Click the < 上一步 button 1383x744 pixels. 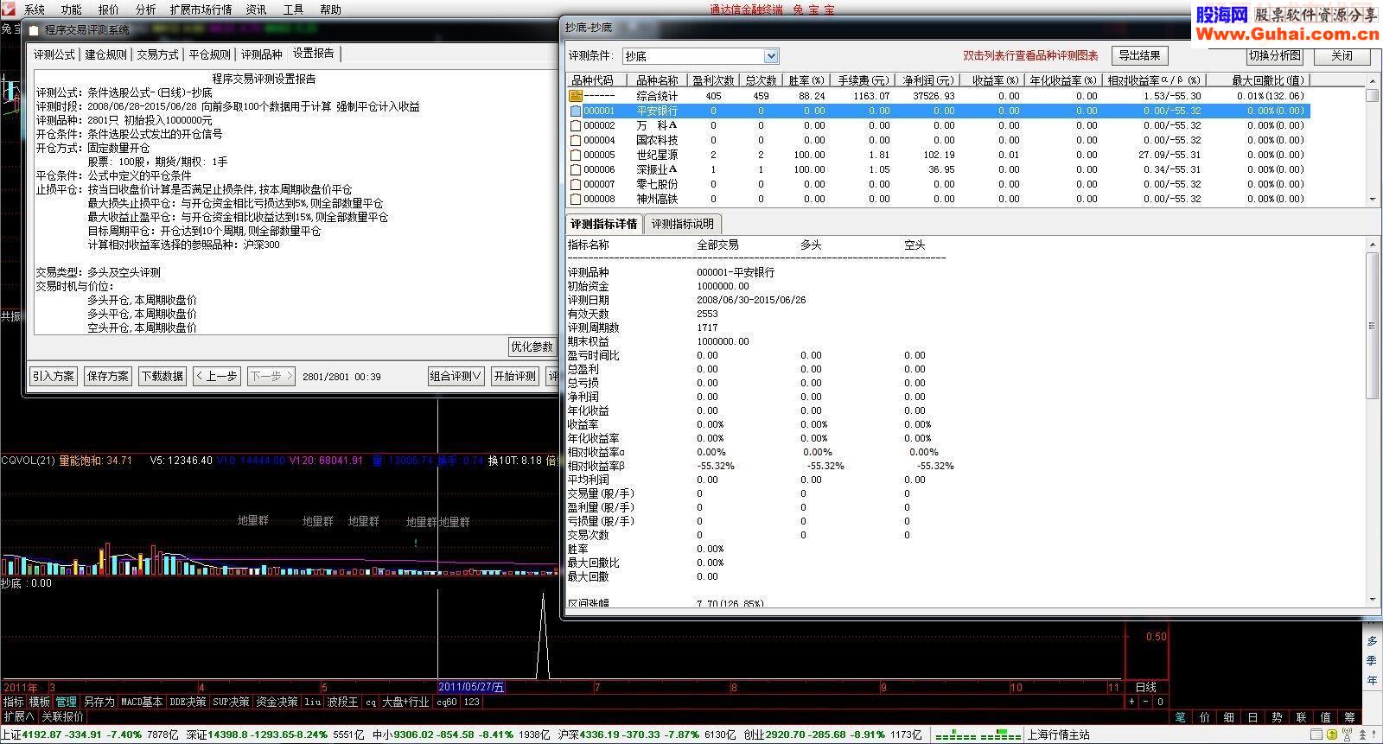(217, 376)
